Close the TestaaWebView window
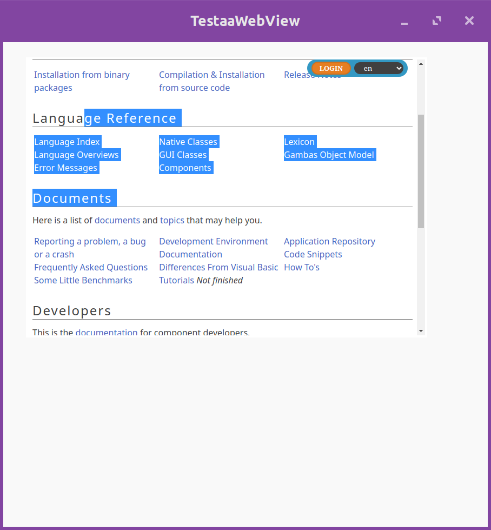The width and height of the screenshot is (491, 530). pos(469,21)
